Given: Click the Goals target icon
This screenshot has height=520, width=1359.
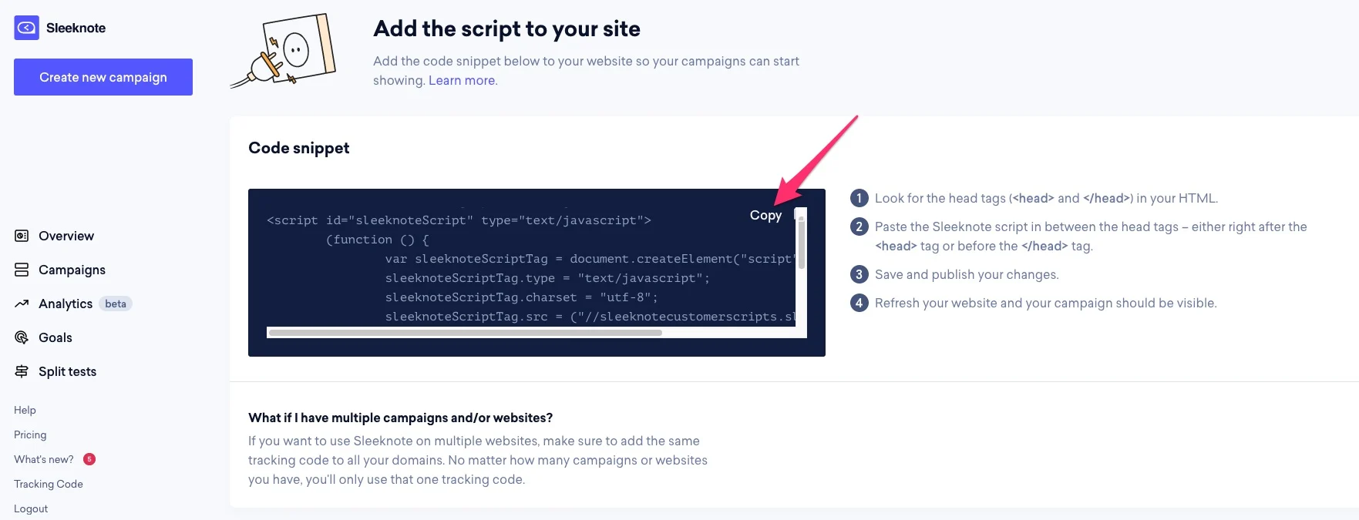Looking at the screenshot, I should pyautogui.click(x=22, y=337).
